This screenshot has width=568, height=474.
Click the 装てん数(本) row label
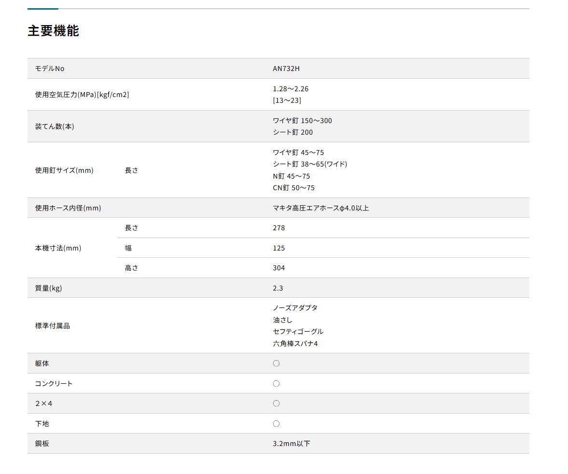coord(55,126)
